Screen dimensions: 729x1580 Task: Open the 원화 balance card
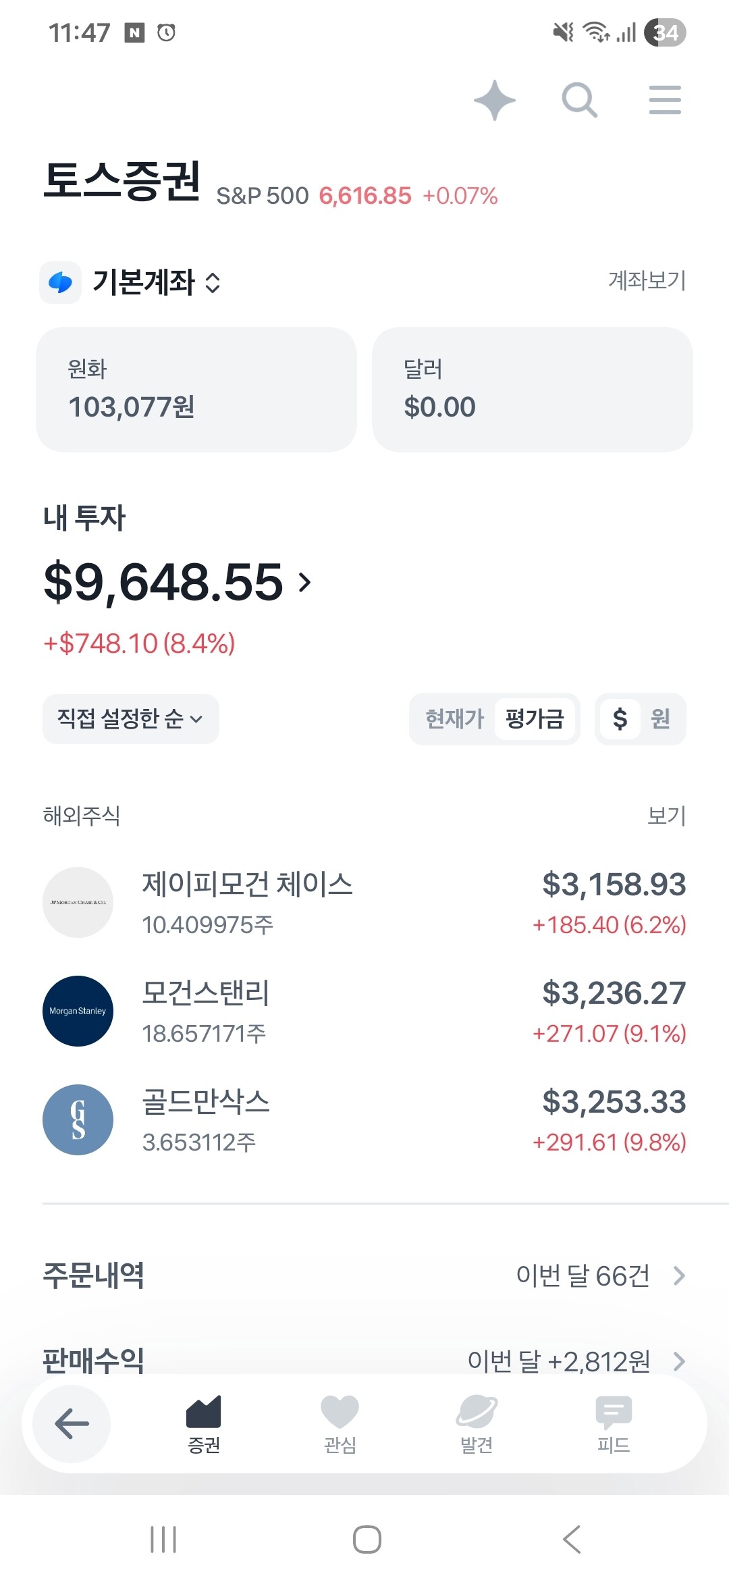[196, 390]
